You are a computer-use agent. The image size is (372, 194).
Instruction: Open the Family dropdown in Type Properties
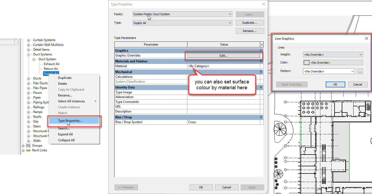pyautogui.click(x=229, y=14)
